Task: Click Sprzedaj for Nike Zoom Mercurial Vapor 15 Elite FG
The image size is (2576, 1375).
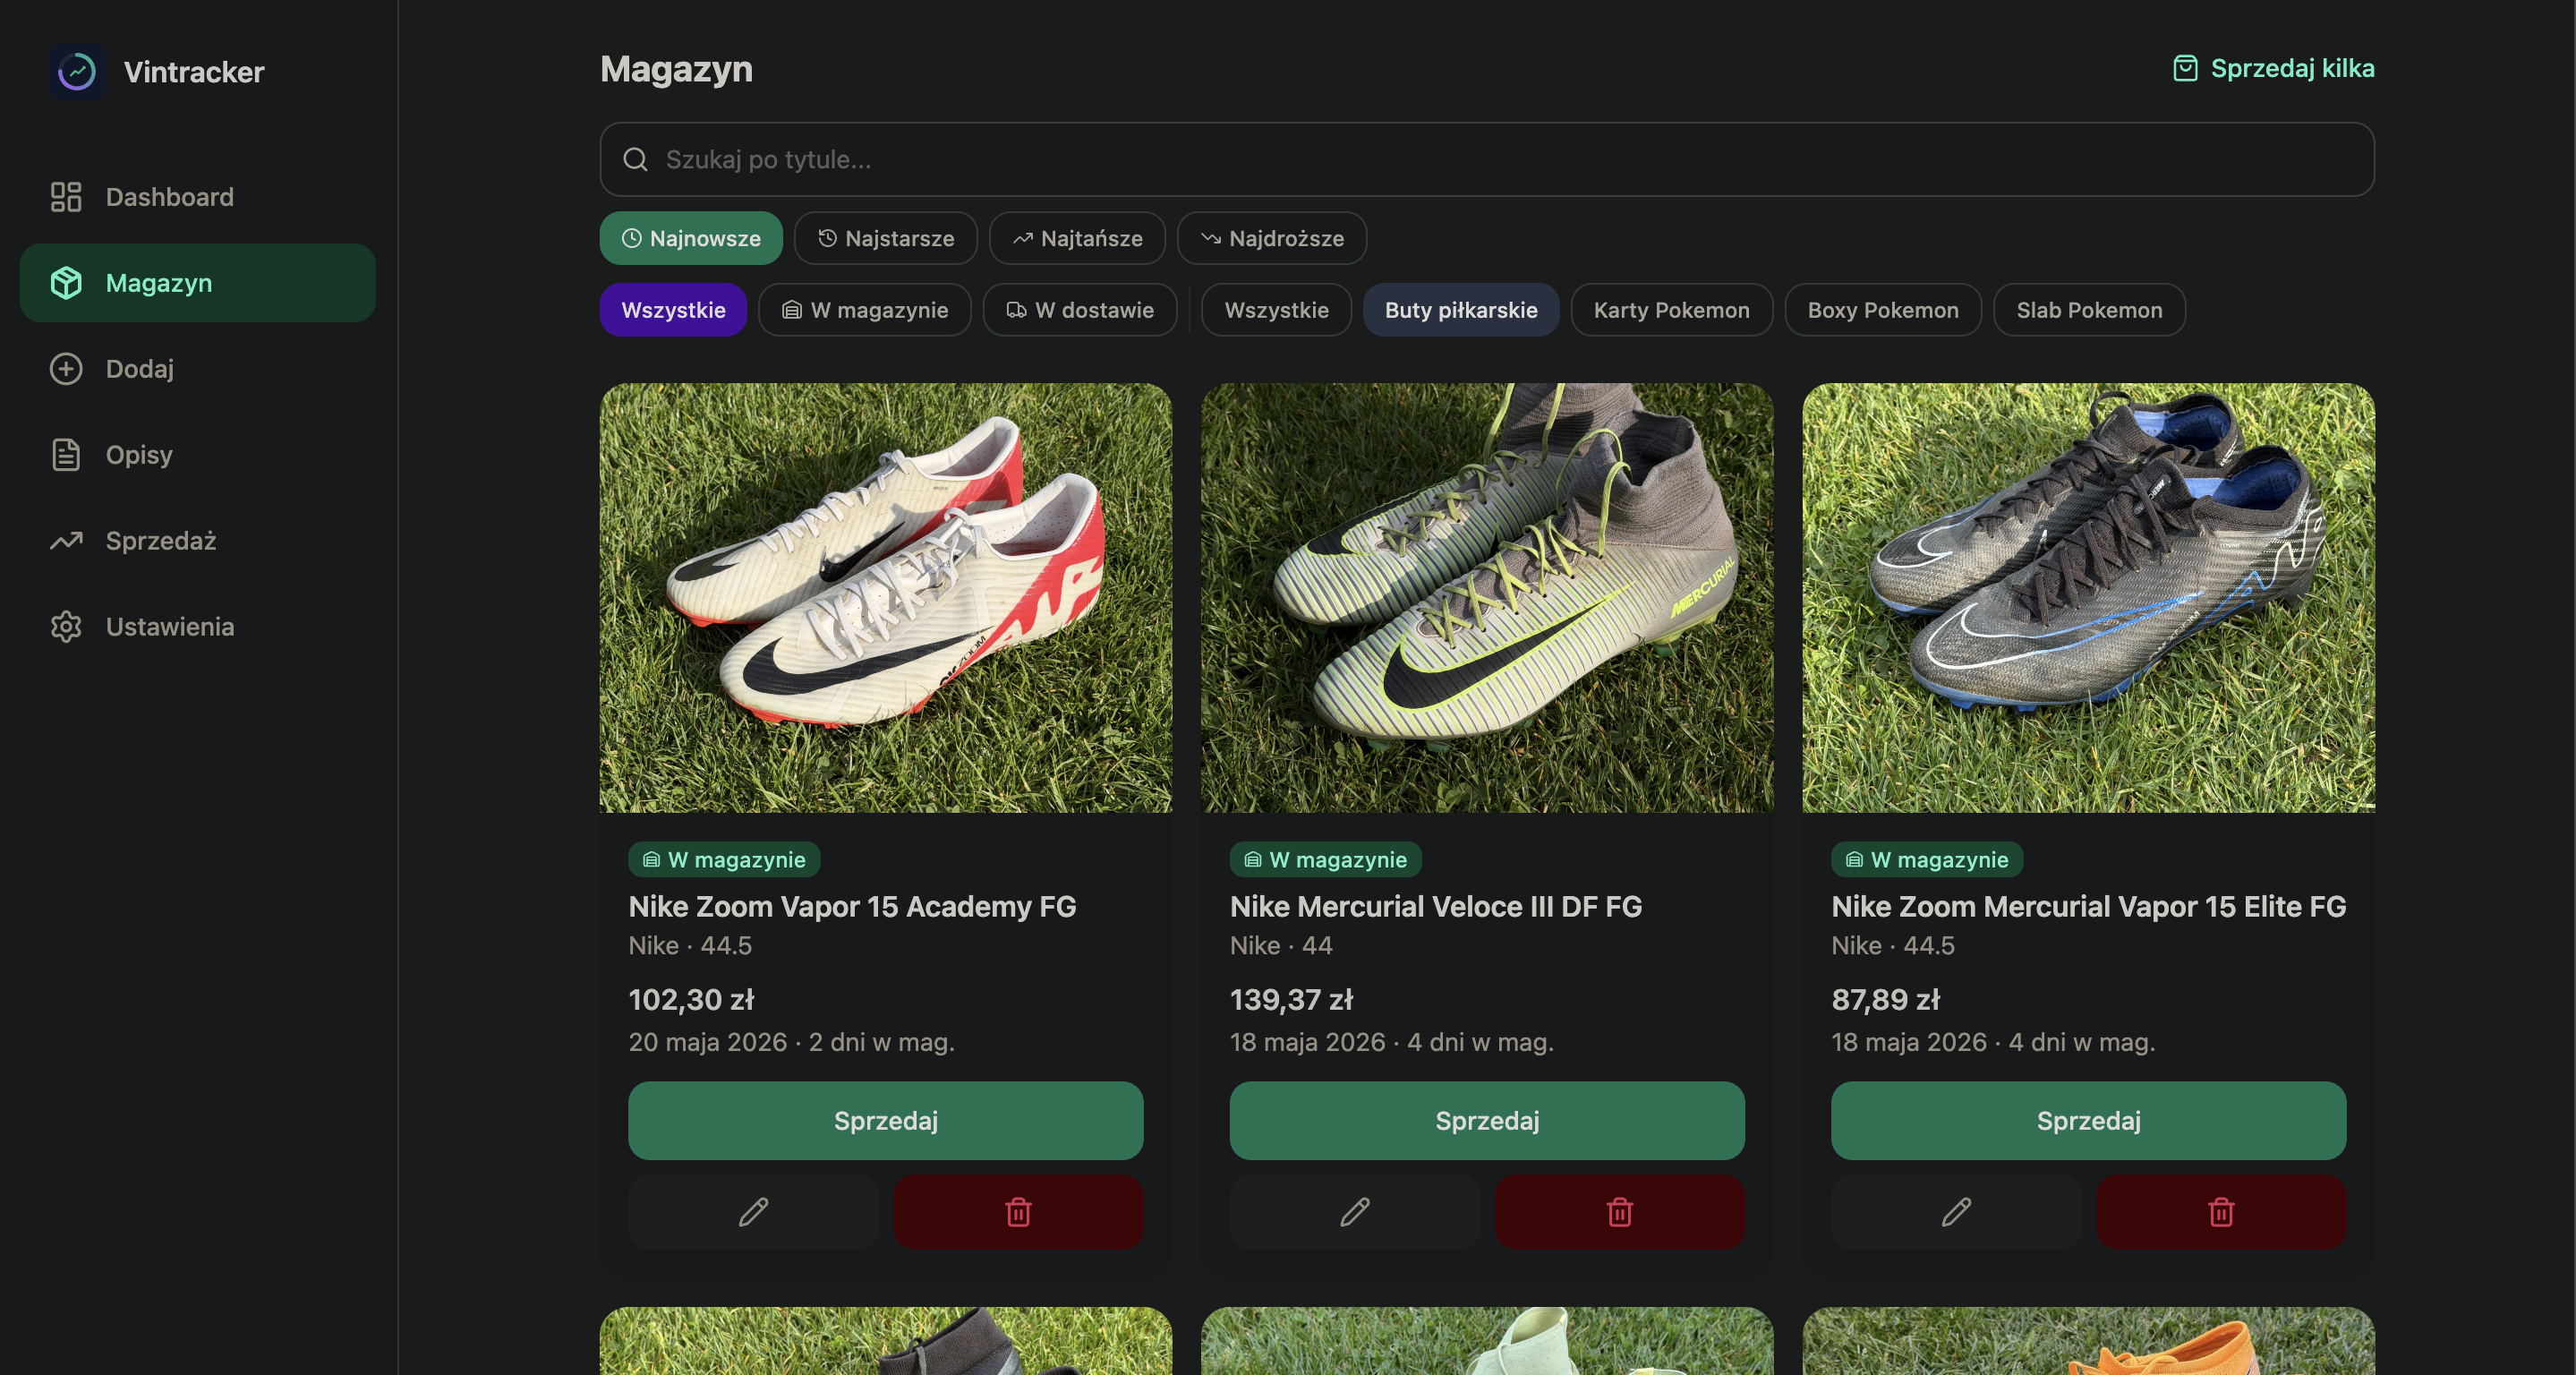Action: click(2088, 1121)
